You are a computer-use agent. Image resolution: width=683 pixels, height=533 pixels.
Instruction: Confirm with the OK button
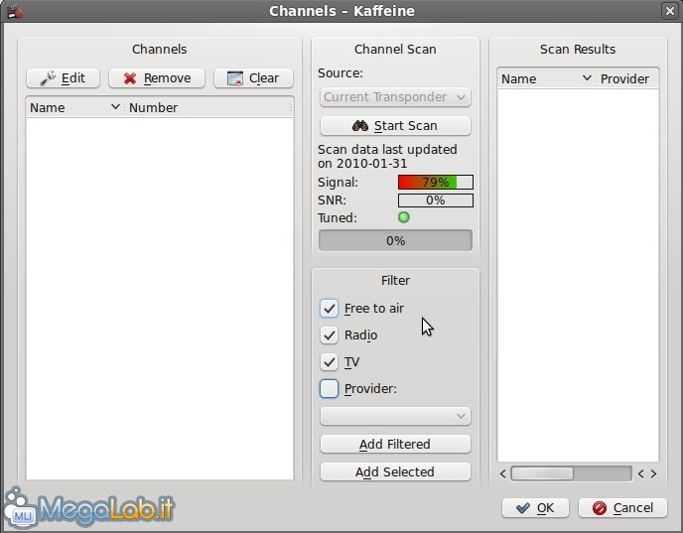tap(535, 508)
